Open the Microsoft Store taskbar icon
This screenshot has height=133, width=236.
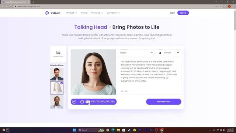(x=124, y=130)
